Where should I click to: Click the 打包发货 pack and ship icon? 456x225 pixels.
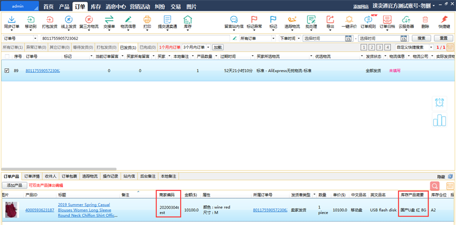coord(50,20)
